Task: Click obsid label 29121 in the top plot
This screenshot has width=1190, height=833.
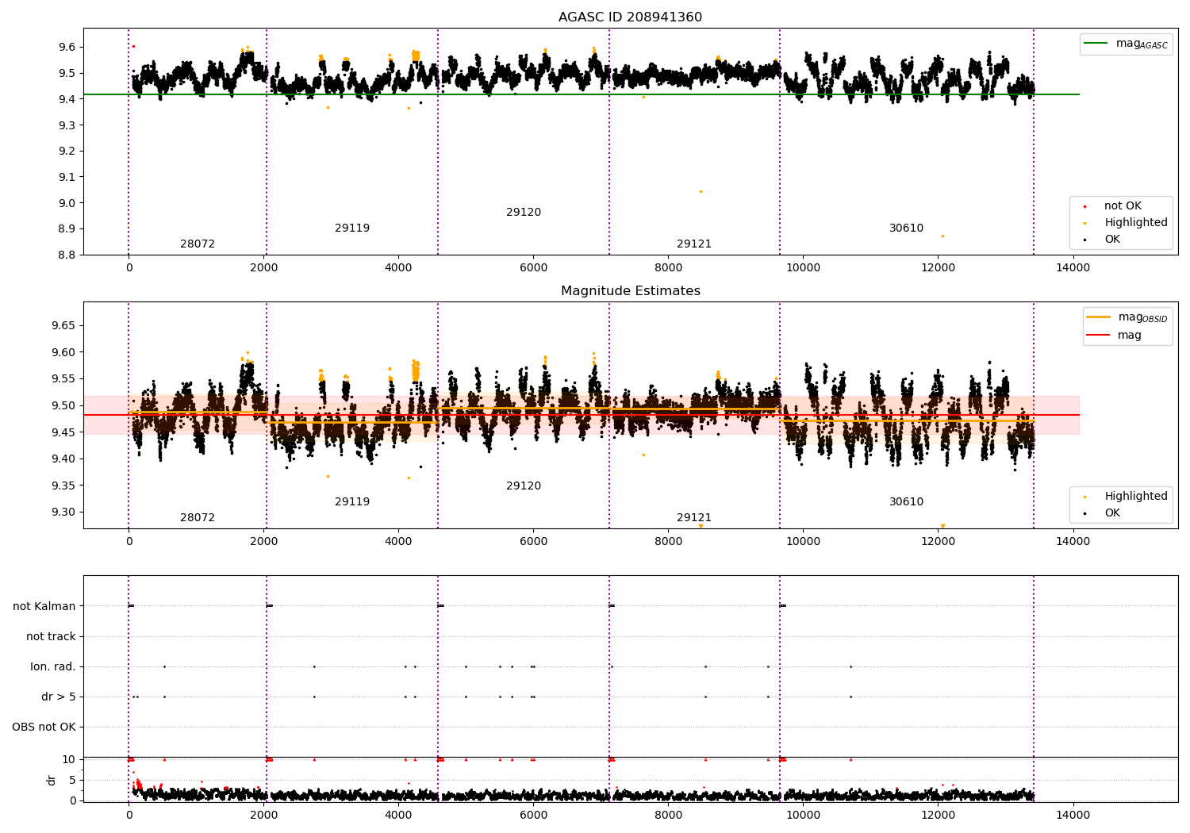Action: click(x=694, y=244)
